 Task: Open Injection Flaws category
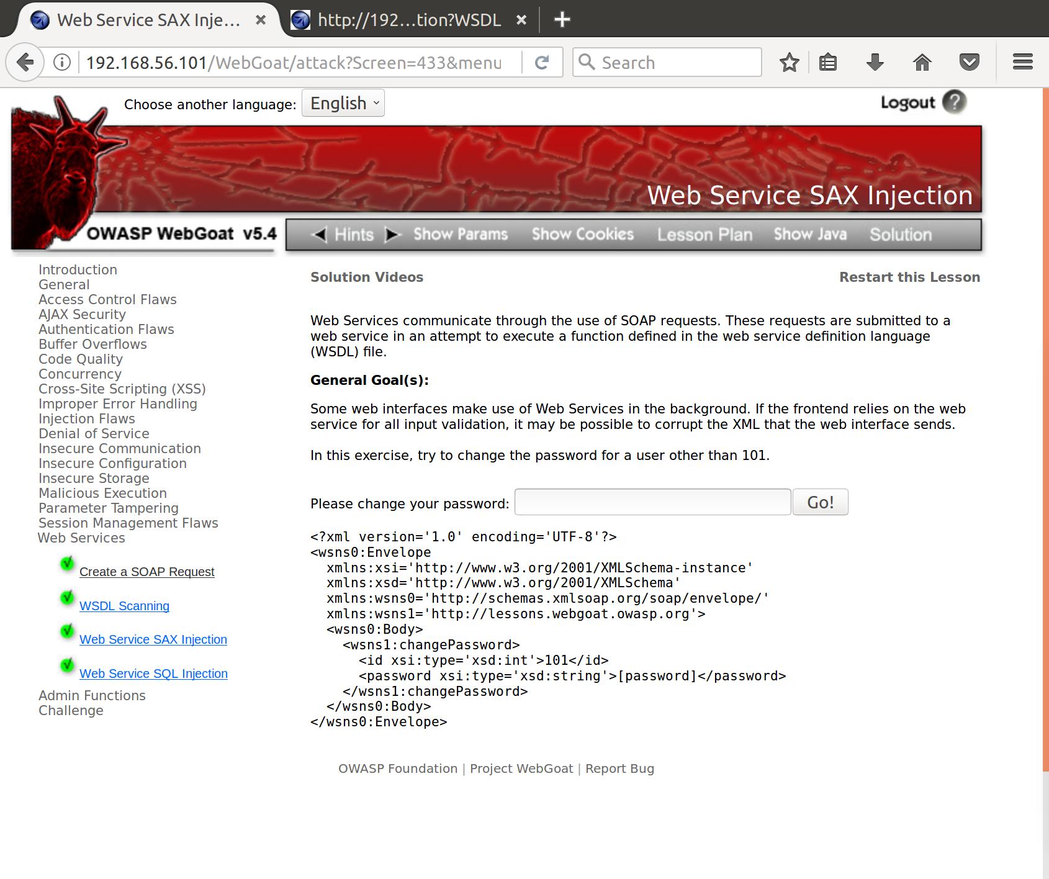tap(87, 419)
